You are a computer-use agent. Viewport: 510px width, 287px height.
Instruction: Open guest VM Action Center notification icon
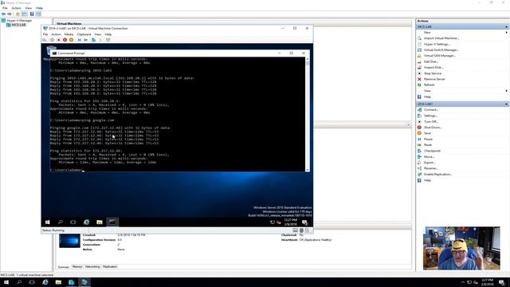coord(304,222)
